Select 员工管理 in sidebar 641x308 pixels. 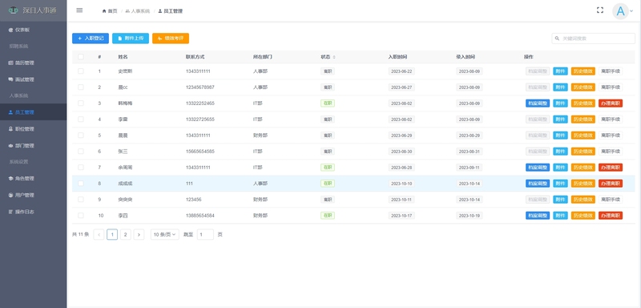33,112
